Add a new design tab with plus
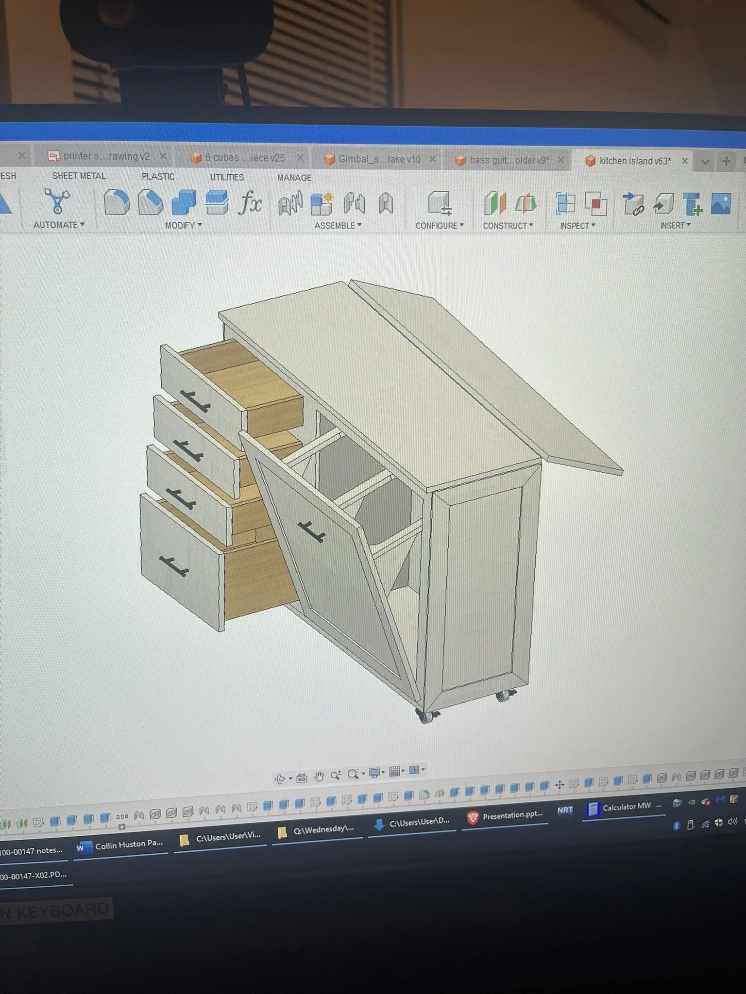Viewport: 746px width, 994px height. [726, 162]
